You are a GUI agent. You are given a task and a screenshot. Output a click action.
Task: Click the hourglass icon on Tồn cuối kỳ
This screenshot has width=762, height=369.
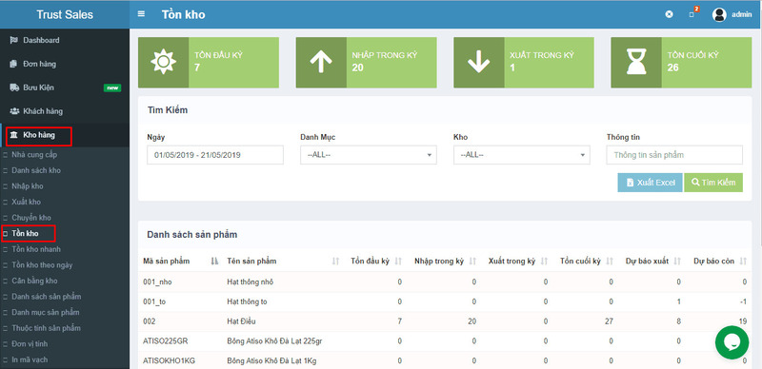tap(636, 63)
